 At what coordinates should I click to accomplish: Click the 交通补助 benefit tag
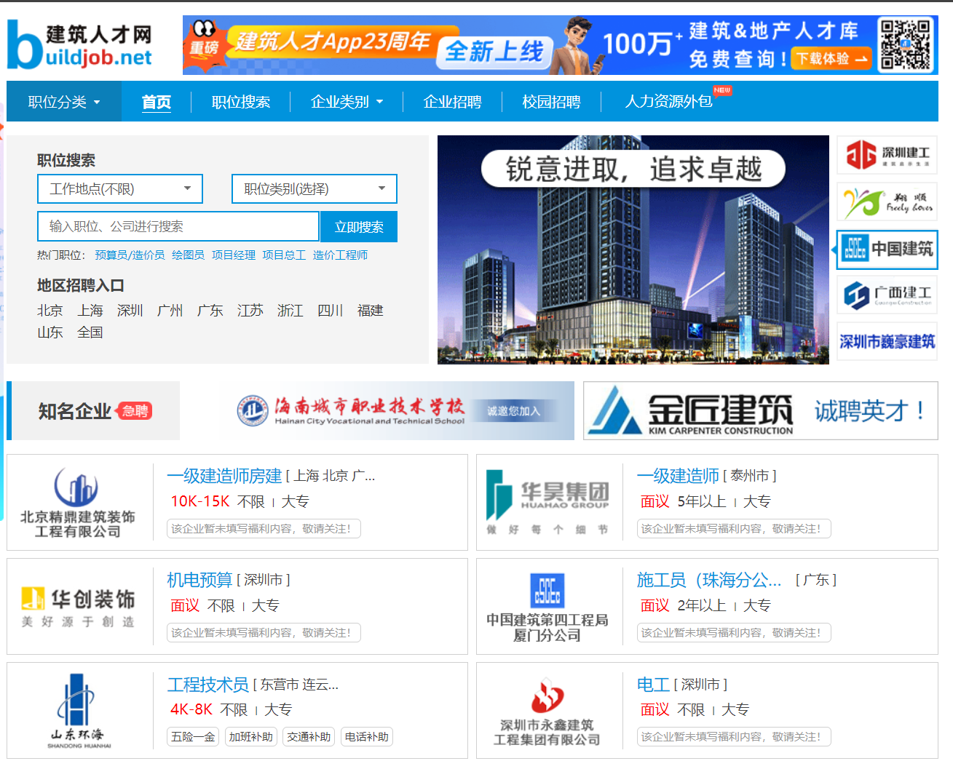pyautogui.click(x=309, y=737)
